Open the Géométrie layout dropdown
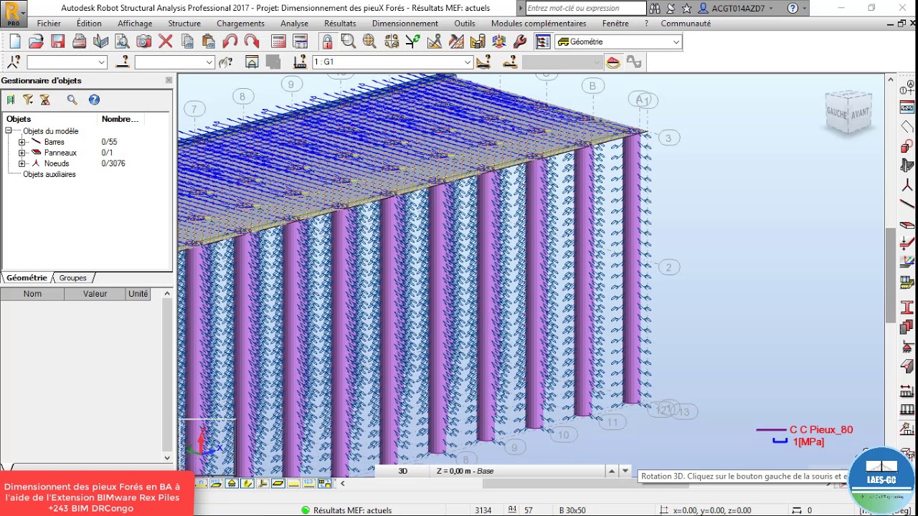The image size is (918, 516). click(676, 42)
